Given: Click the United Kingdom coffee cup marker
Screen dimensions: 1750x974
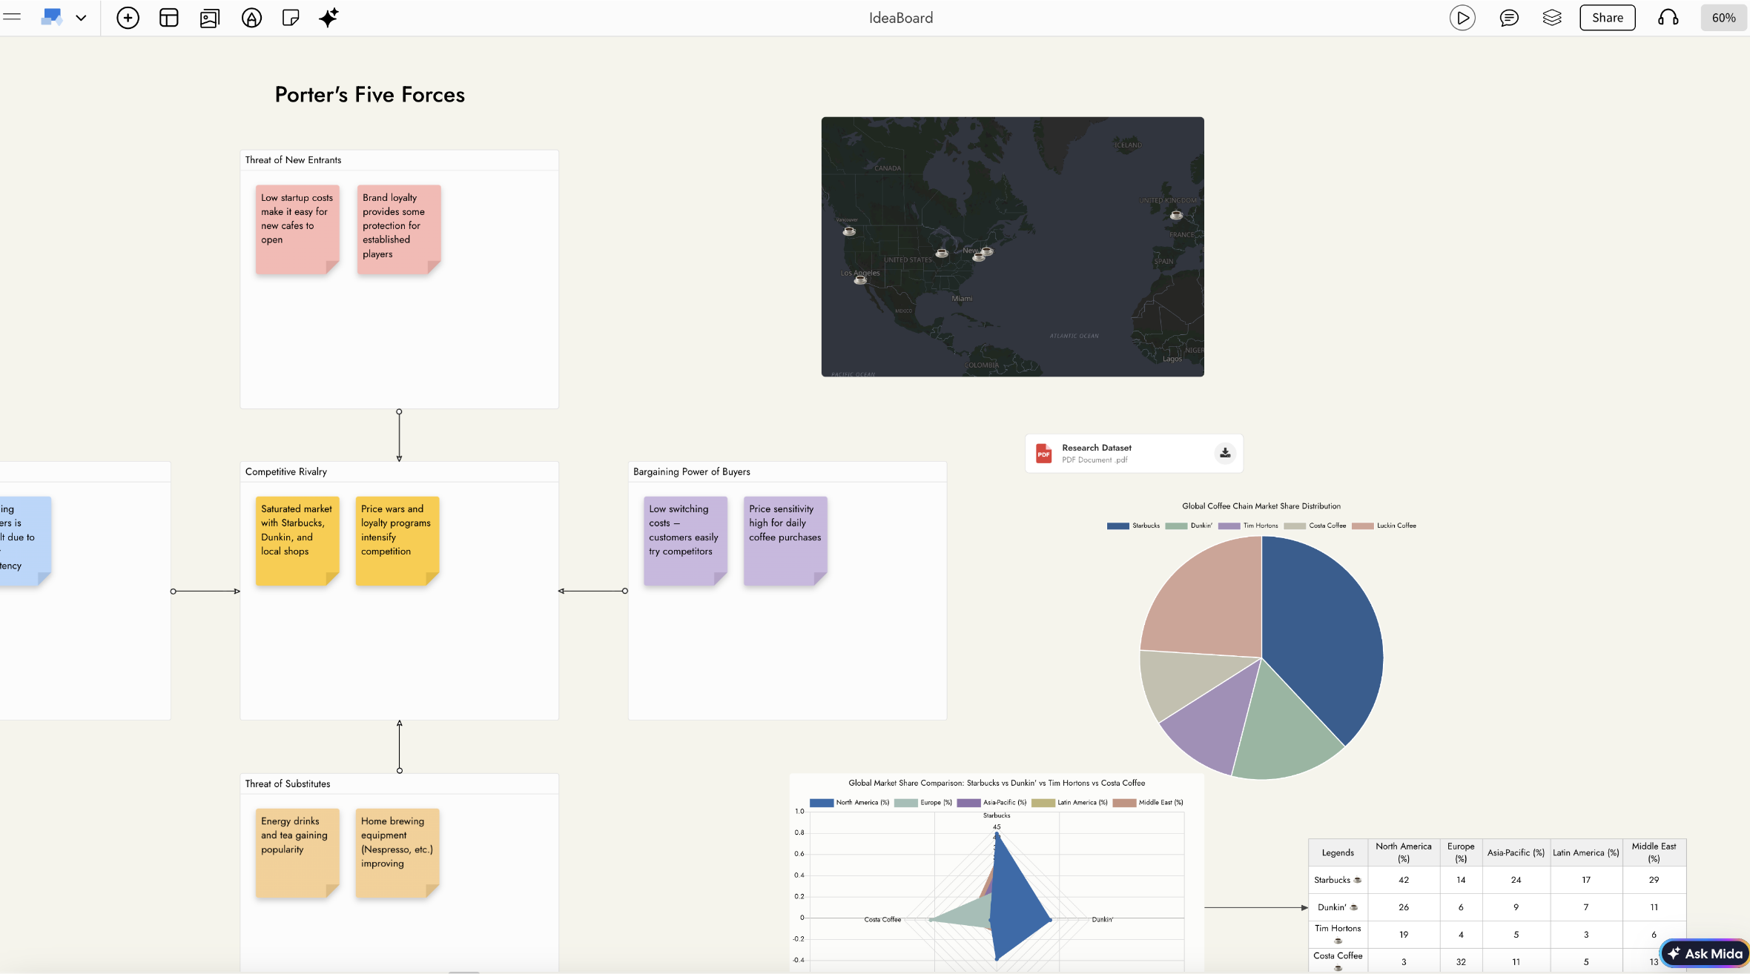Looking at the screenshot, I should [x=1176, y=215].
